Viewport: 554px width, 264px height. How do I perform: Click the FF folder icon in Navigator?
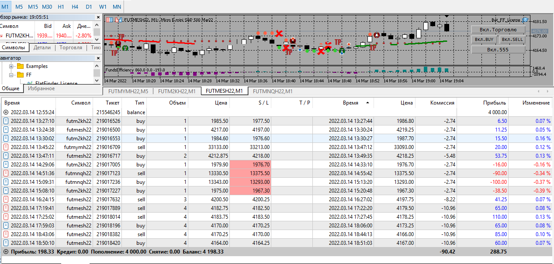tap(20, 75)
